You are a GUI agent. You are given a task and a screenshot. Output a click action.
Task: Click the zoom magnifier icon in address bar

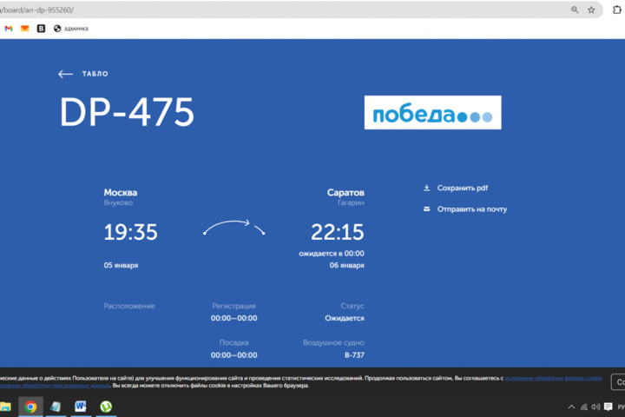pyautogui.click(x=575, y=10)
